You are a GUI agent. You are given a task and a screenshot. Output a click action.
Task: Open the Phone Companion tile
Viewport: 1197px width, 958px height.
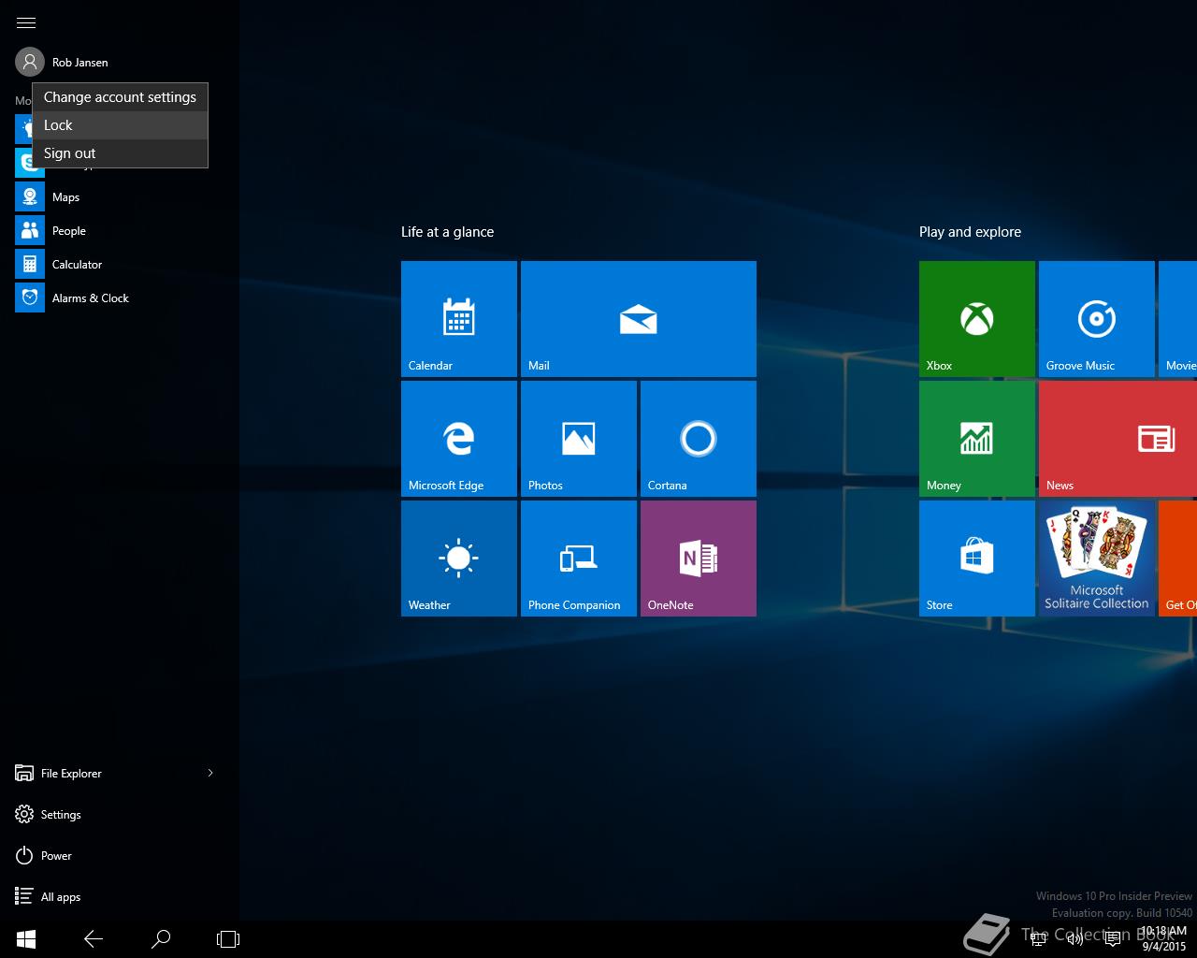point(579,559)
